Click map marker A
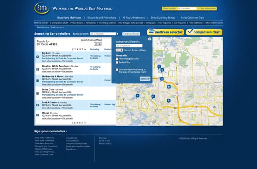Viewport: 257px width, 169px height. [x=162, y=79]
